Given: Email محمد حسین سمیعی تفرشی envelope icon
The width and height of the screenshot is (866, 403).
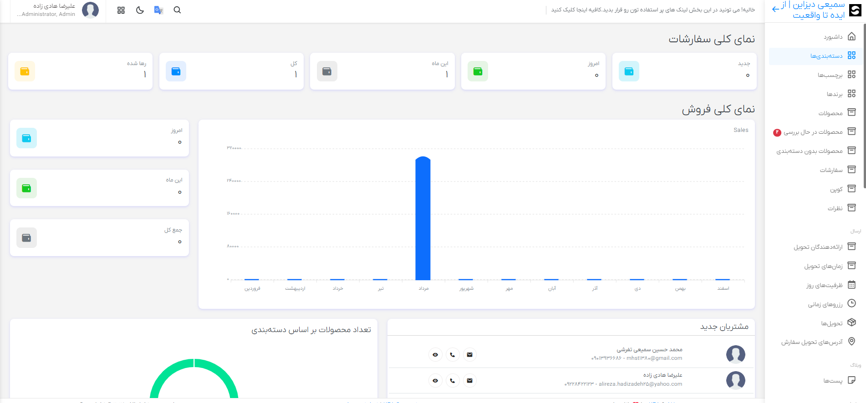Looking at the screenshot, I should coord(470,355).
